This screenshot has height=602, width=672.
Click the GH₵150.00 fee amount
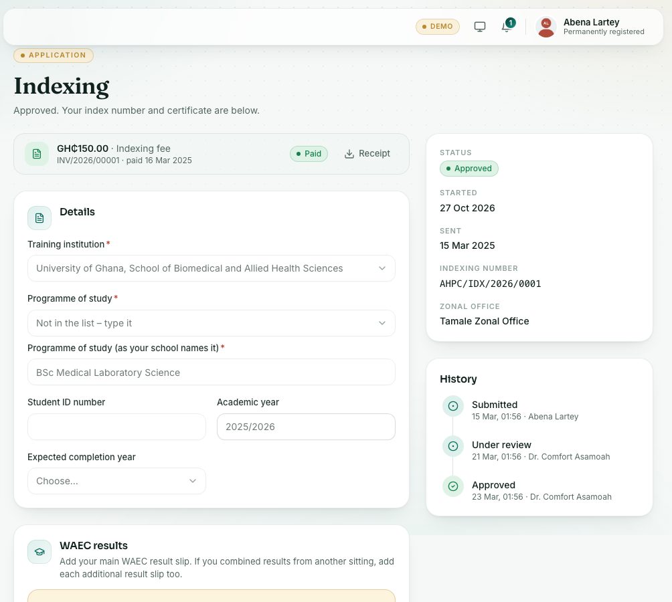[x=83, y=148]
